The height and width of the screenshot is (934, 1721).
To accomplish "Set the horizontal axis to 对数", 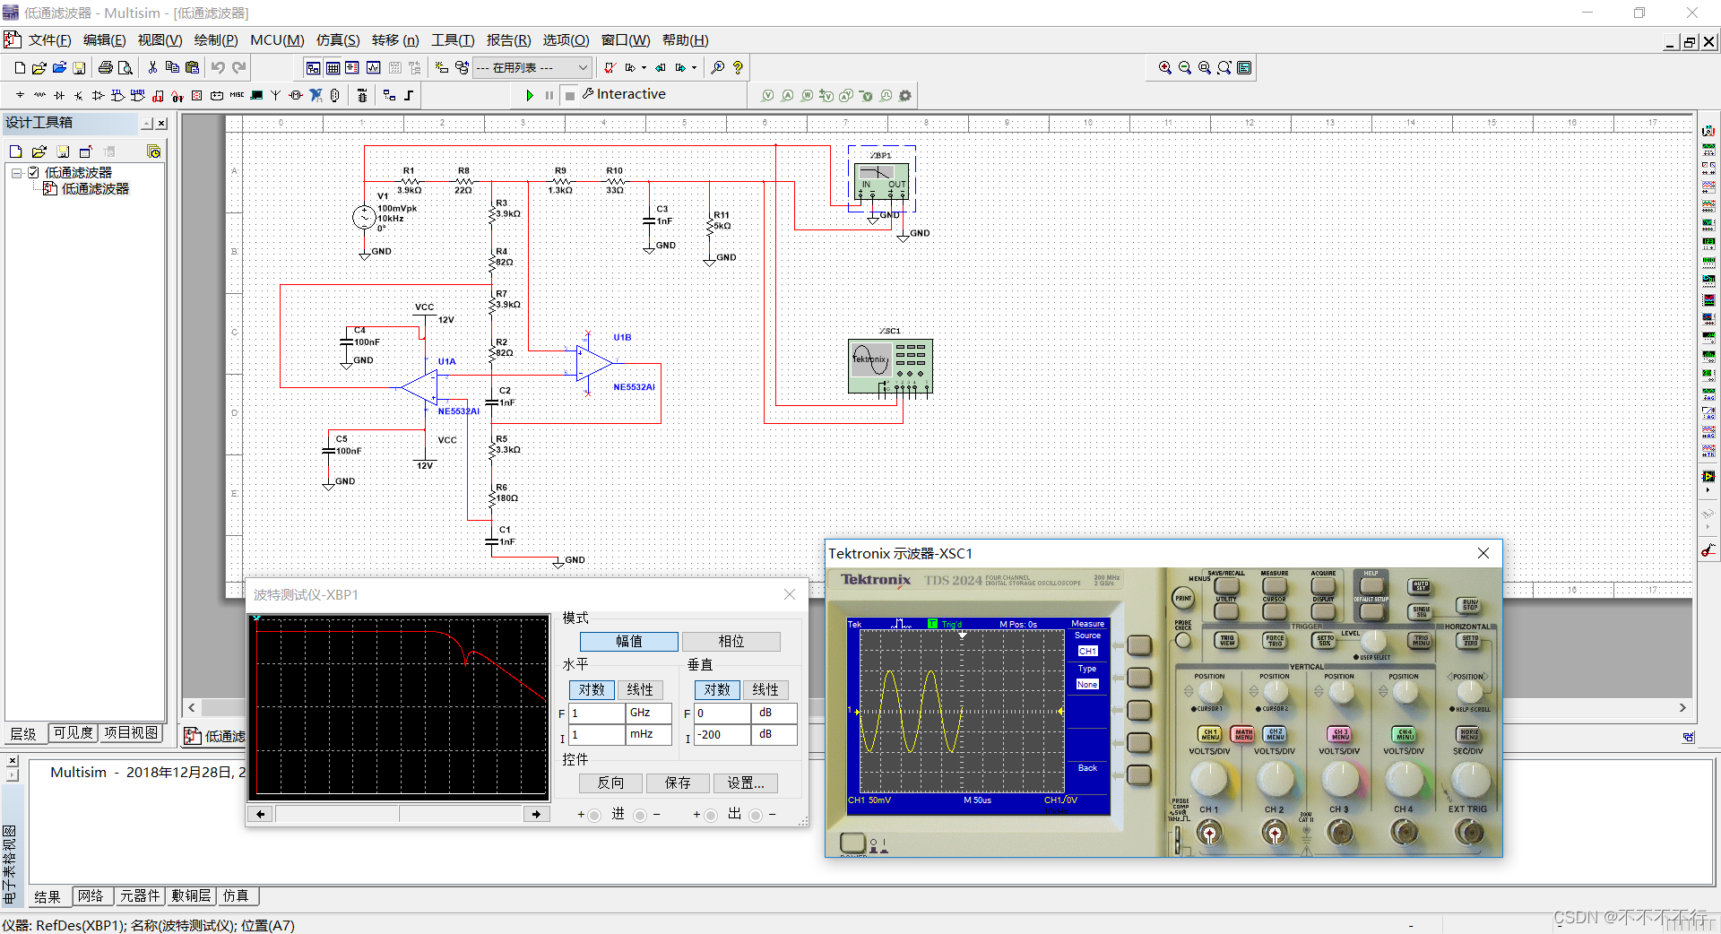I will 592,690.
